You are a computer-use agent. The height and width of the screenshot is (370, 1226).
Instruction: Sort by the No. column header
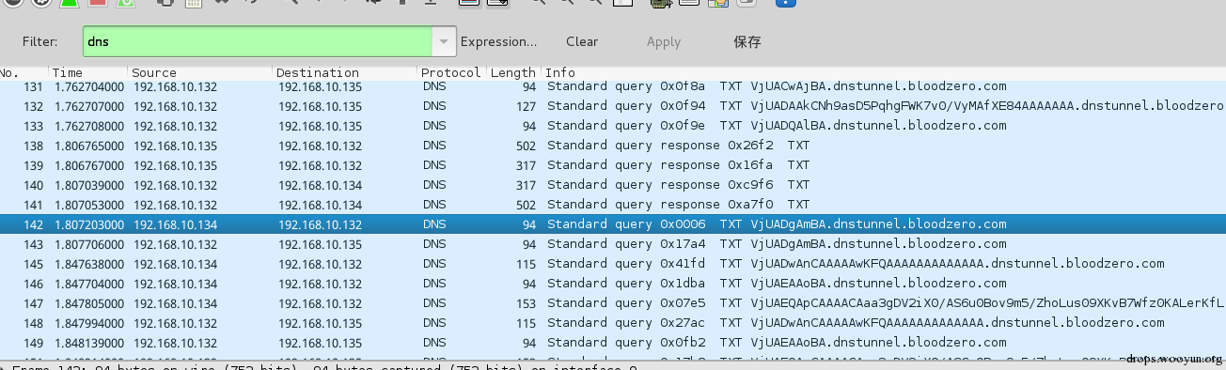click(x=24, y=72)
